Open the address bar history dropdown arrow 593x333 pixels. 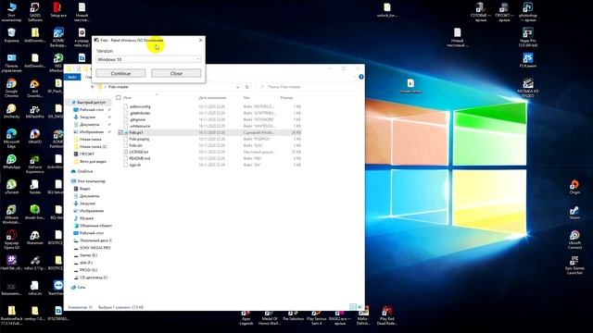(x=237, y=87)
